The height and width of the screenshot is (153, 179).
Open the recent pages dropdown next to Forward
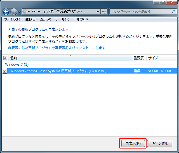coord(19,12)
